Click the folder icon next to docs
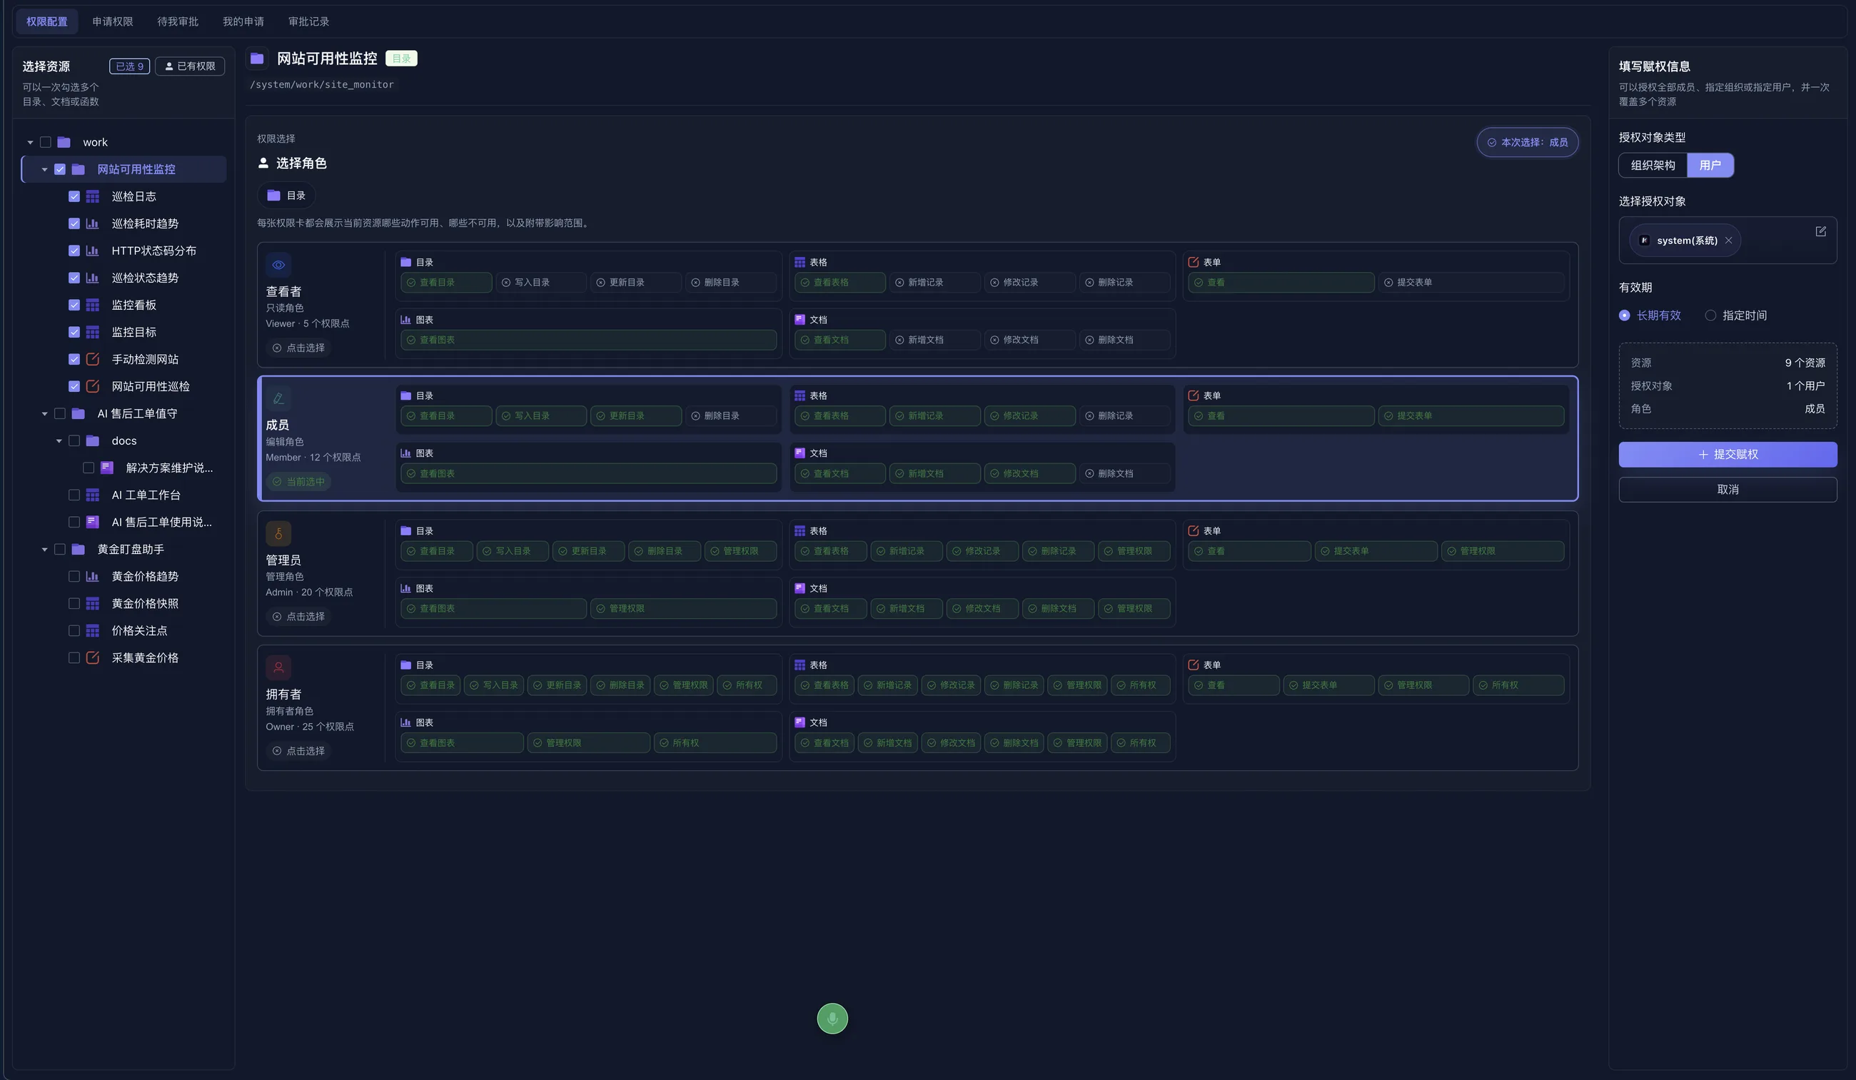The image size is (1856, 1080). (x=93, y=440)
